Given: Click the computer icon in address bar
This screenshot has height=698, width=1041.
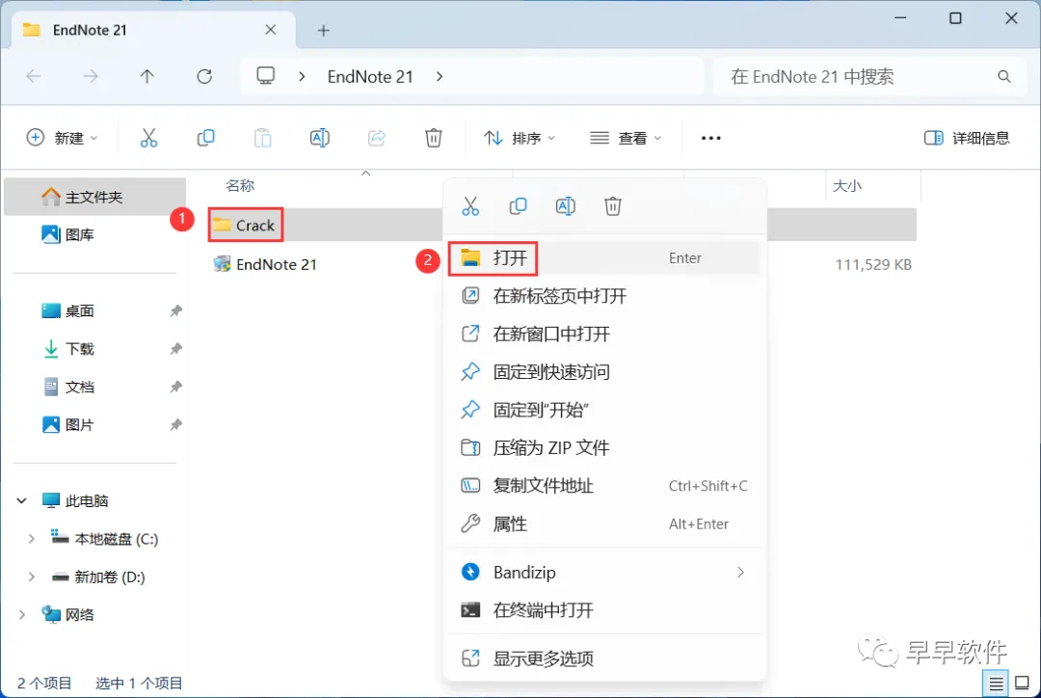Looking at the screenshot, I should 266,76.
